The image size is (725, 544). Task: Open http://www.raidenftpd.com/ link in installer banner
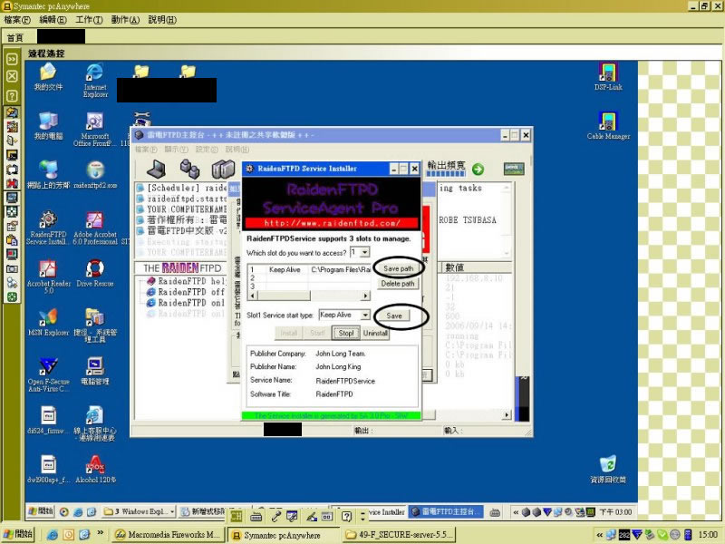pos(332,223)
